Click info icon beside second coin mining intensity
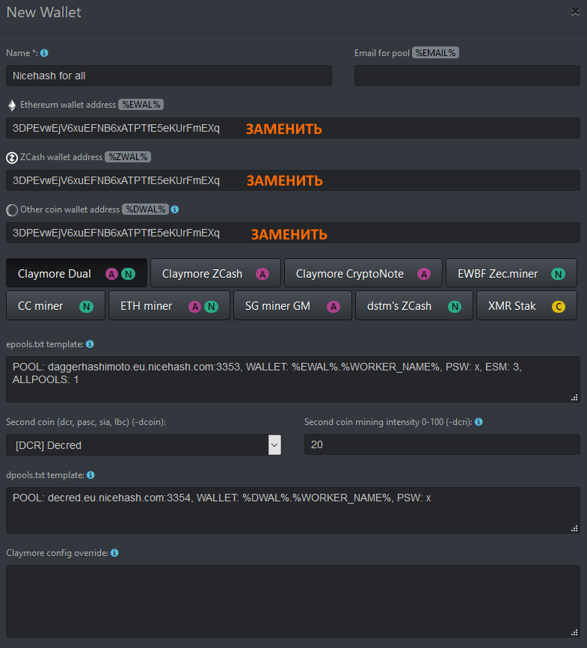587x648 pixels. point(479,422)
